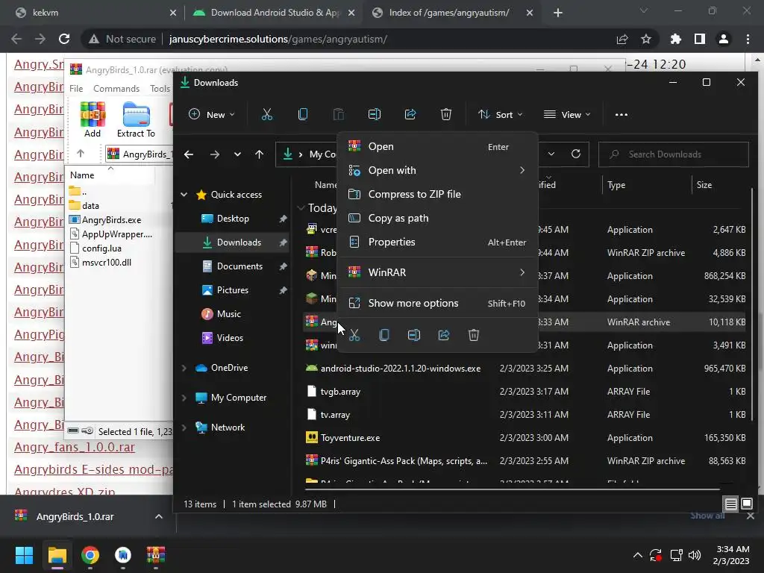Open Angrybirds E-sides mod link
Screen dimensions: 764x573
coord(93,470)
